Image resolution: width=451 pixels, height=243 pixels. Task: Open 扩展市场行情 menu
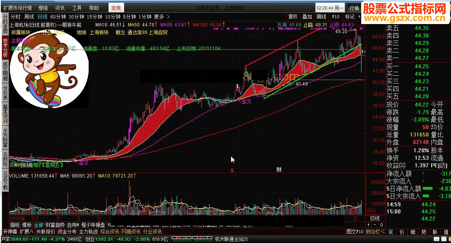(17, 8)
